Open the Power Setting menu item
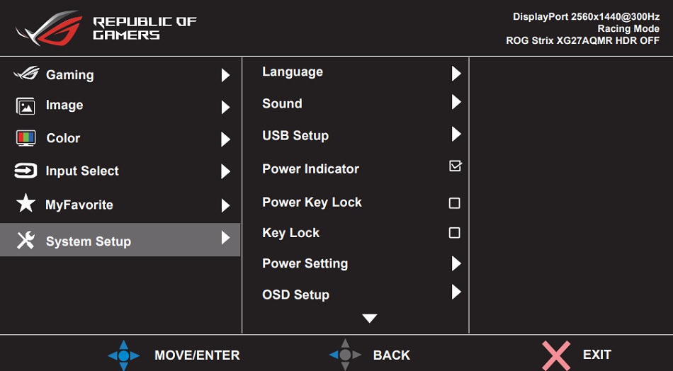 305,264
